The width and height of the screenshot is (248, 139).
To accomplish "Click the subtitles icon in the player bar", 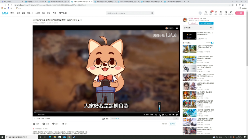I will 156,115.
